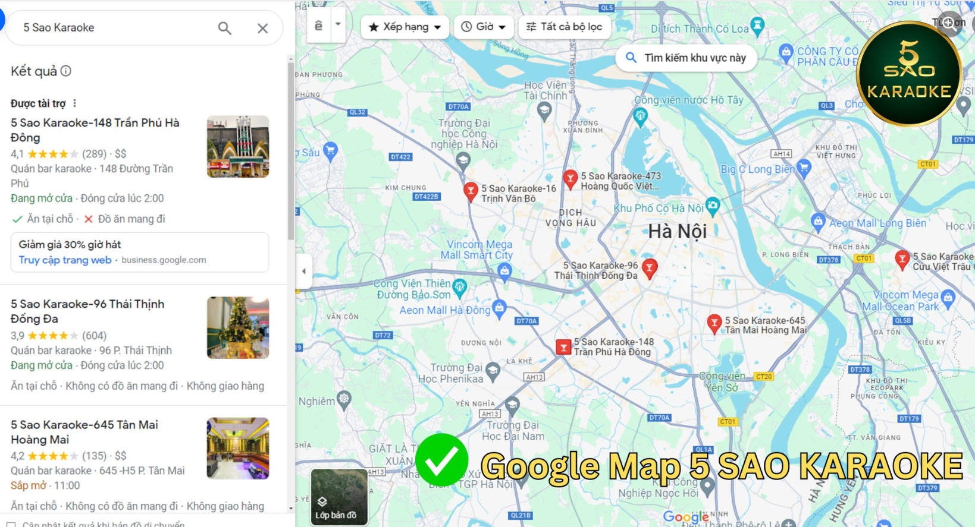The width and height of the screenshot is (975, 527).
Task: Open thumbnail of 148 Trần Phú listing
Action: click(x=238, y=147)
